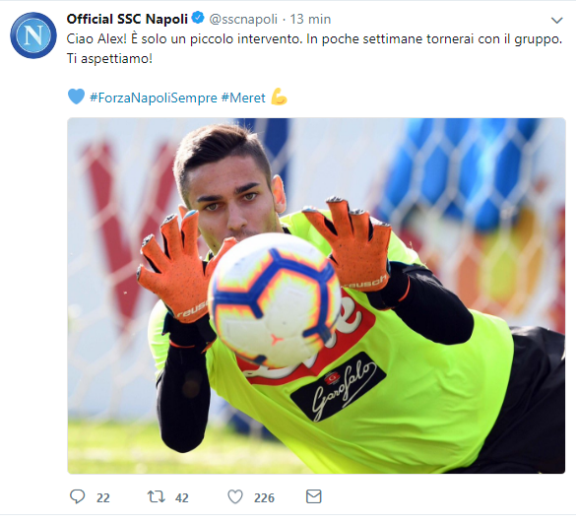Click the tweet text 'Ciao Alex!'

pyautogui.click(x=96, y=39)
